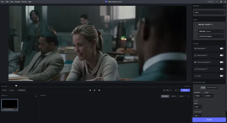Image resolution: width=227 pixels, height=123 pixels.
Task: Click the video preview frame
Action: [97, 43]
